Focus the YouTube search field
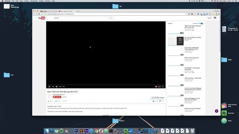The image size is (239, 134). coord(81,18)
